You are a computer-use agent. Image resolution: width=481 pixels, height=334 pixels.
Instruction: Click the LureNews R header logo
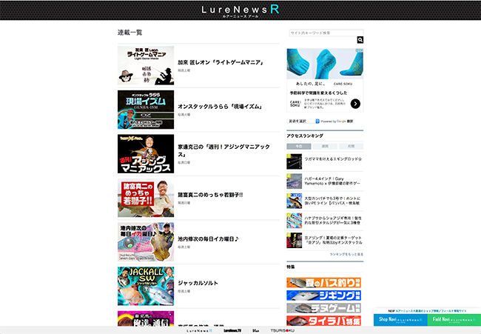[x=240, y=11]
